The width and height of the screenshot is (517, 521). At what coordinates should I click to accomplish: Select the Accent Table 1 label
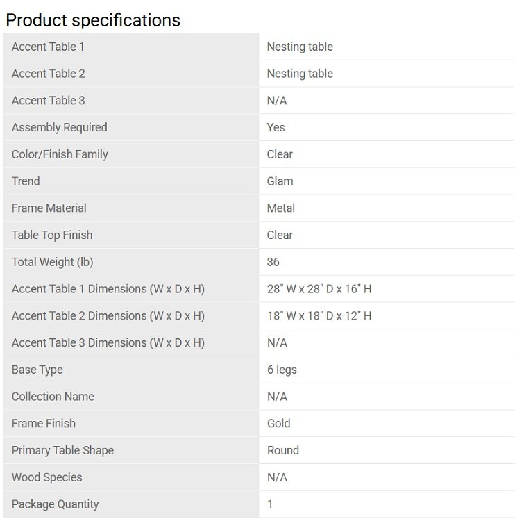tap(48, 47)
